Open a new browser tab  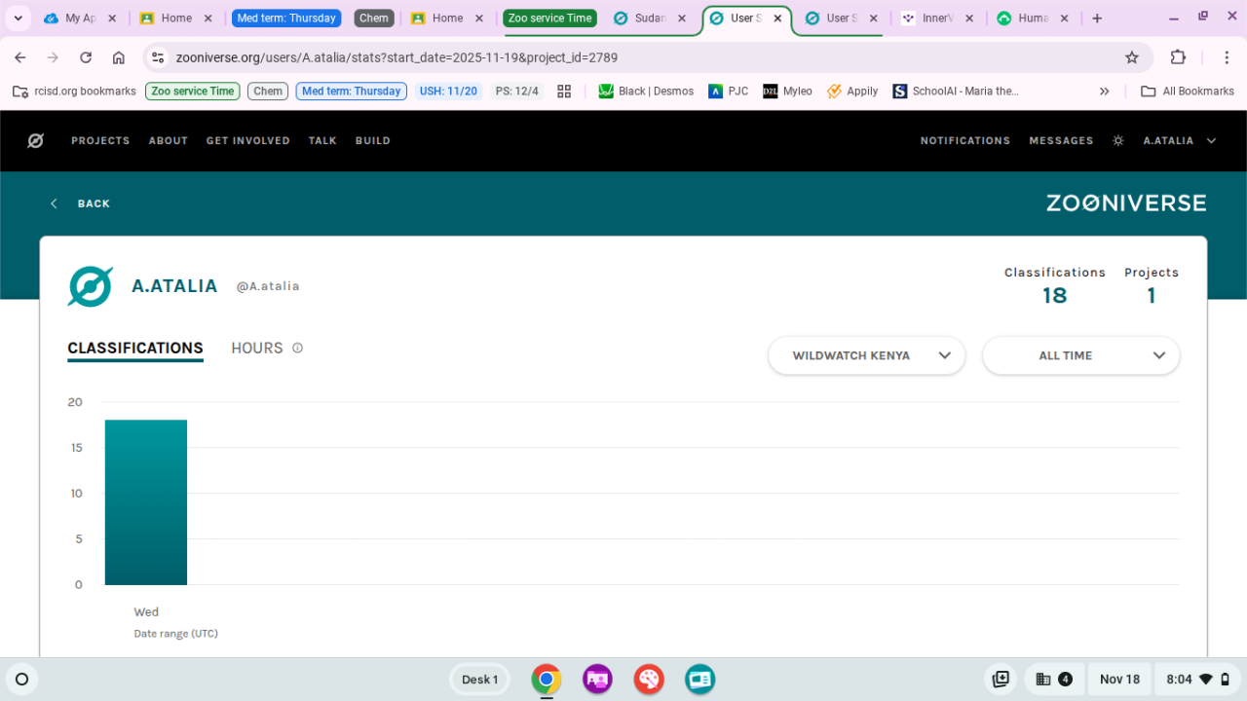(1097, 18)
